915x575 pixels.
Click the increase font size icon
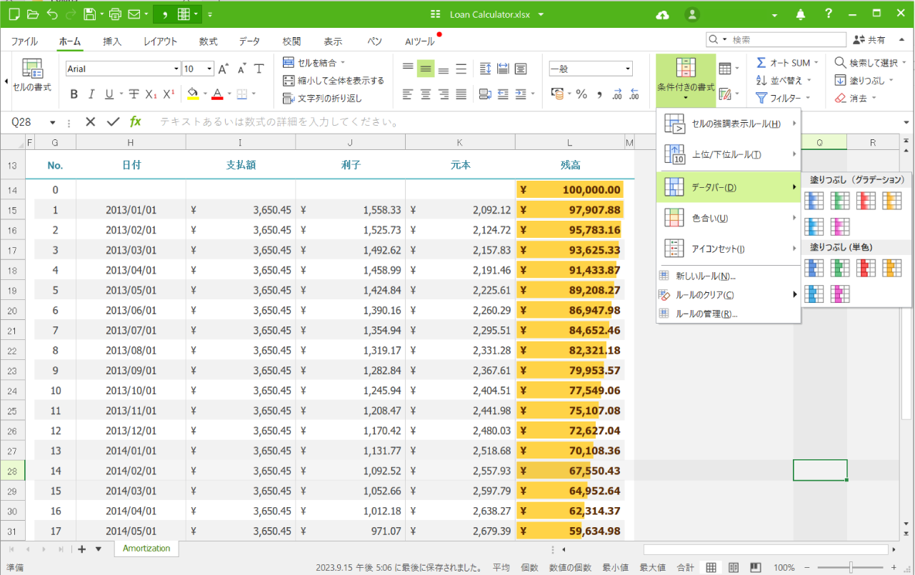(x=224, y=69)
